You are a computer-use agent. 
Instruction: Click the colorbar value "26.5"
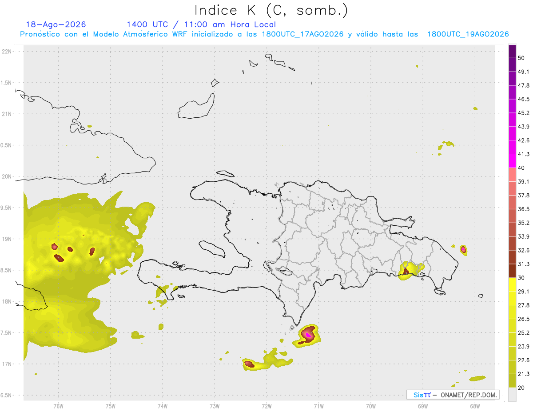click(524, 319)
